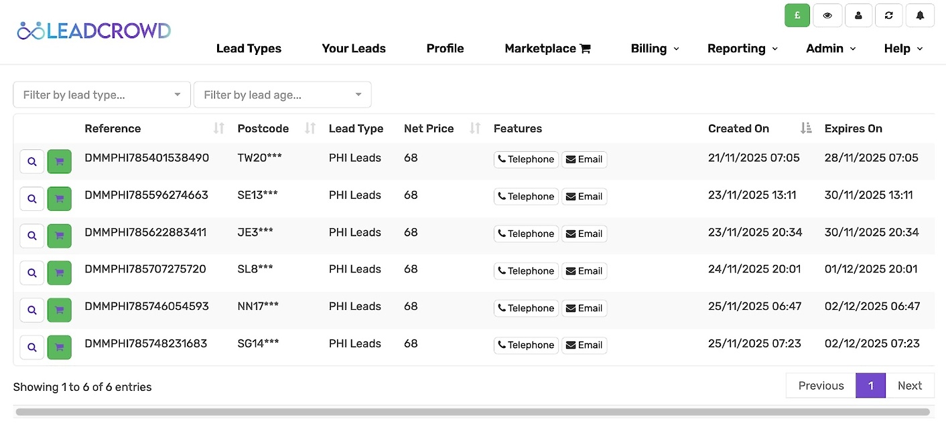The width and height of the screenshot is (946, 427).
Task: Open the user account icon
Action: pos(858,15)
